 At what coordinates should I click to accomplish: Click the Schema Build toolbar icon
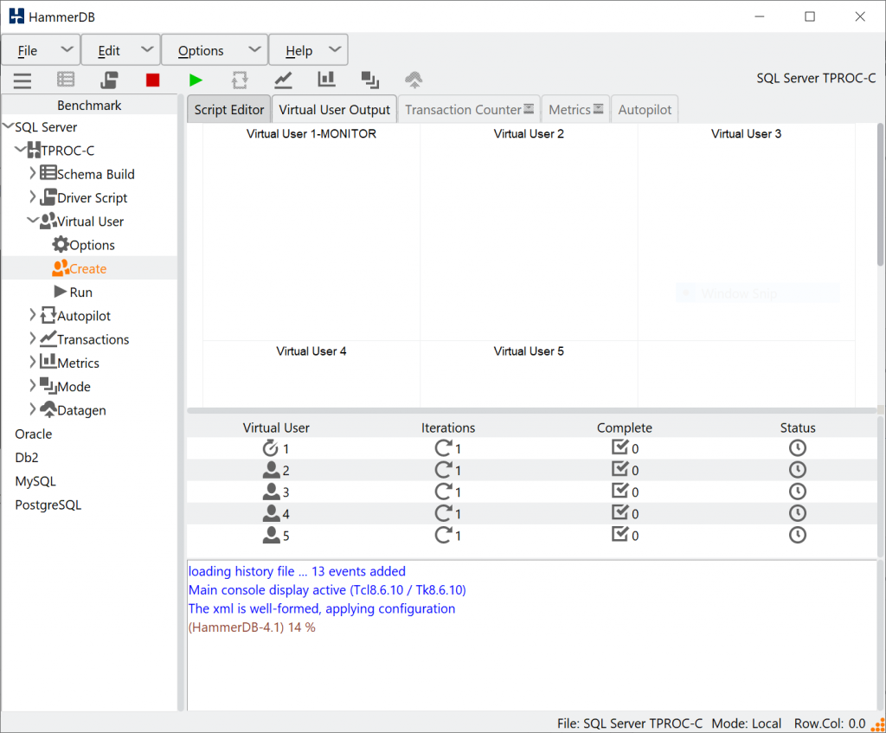pyautogui.click(x=66, y=80)
